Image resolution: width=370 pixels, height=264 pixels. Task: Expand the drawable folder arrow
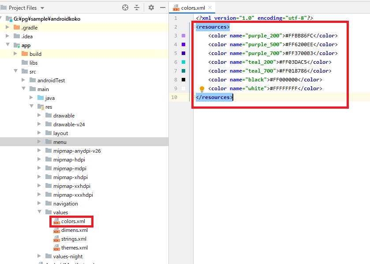[x=39, y=115]
